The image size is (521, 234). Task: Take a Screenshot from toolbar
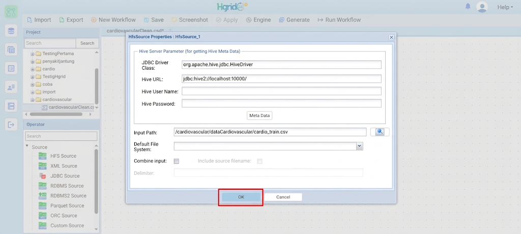[190, 20]
